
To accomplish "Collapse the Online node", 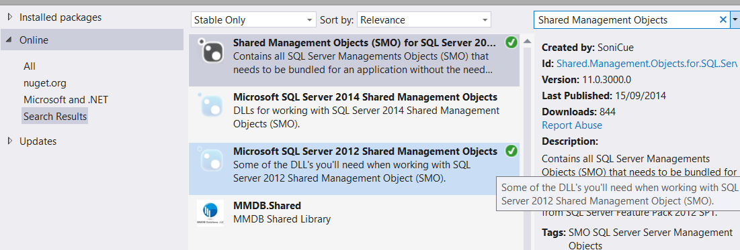I will point(10,40).
